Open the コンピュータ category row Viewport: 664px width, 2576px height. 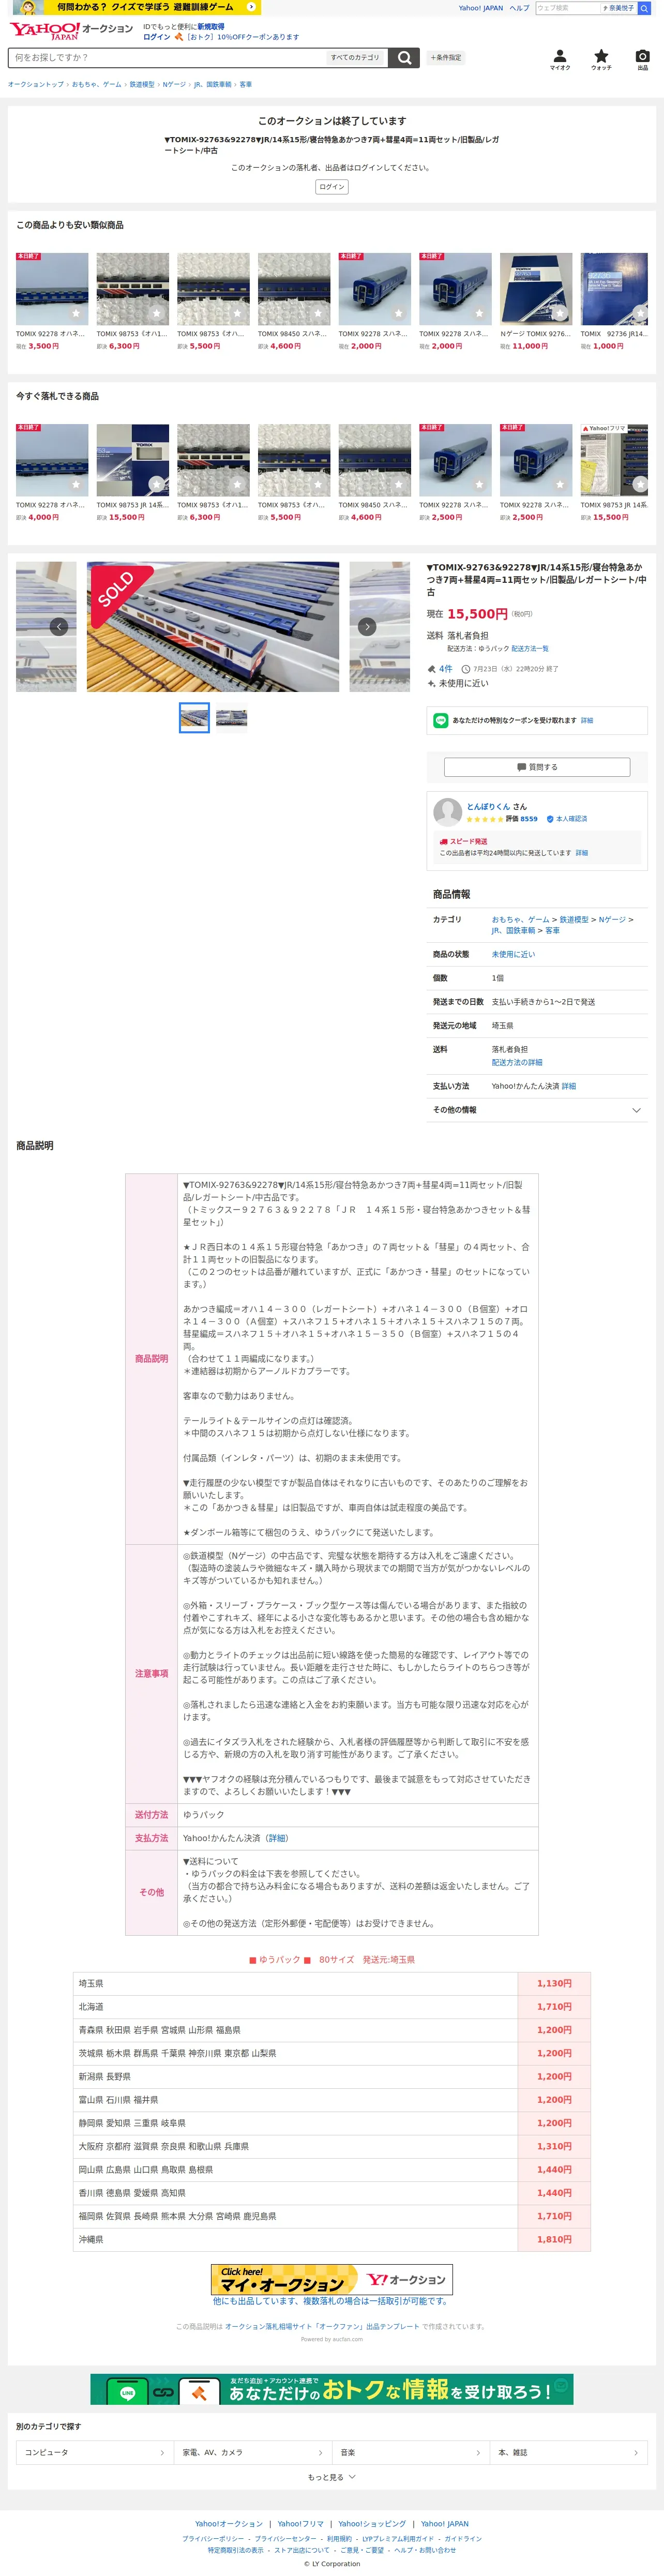(x=94, y=2452)
